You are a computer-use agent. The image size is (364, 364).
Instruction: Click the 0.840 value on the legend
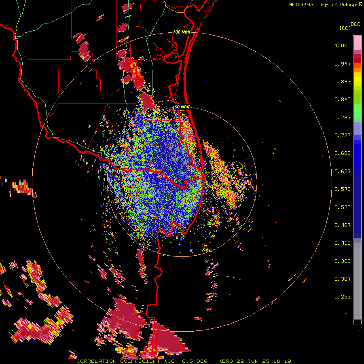[x=343, y=99]
